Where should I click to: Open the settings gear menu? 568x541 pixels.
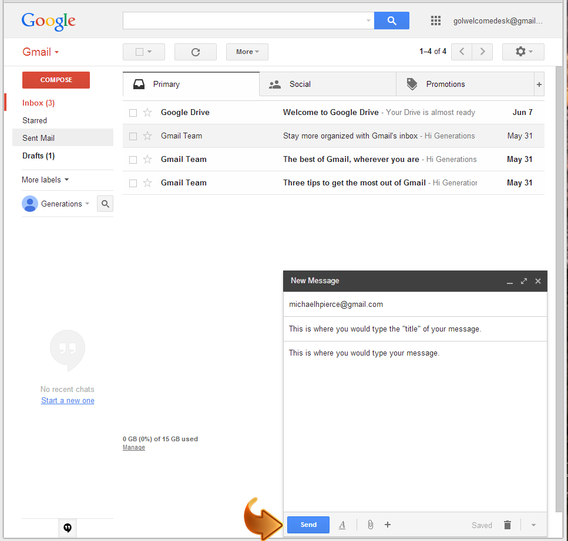pyautogui.click(x=523, y=52)
